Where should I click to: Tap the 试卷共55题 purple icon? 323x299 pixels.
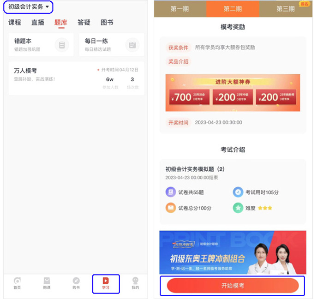coord(171,192)
